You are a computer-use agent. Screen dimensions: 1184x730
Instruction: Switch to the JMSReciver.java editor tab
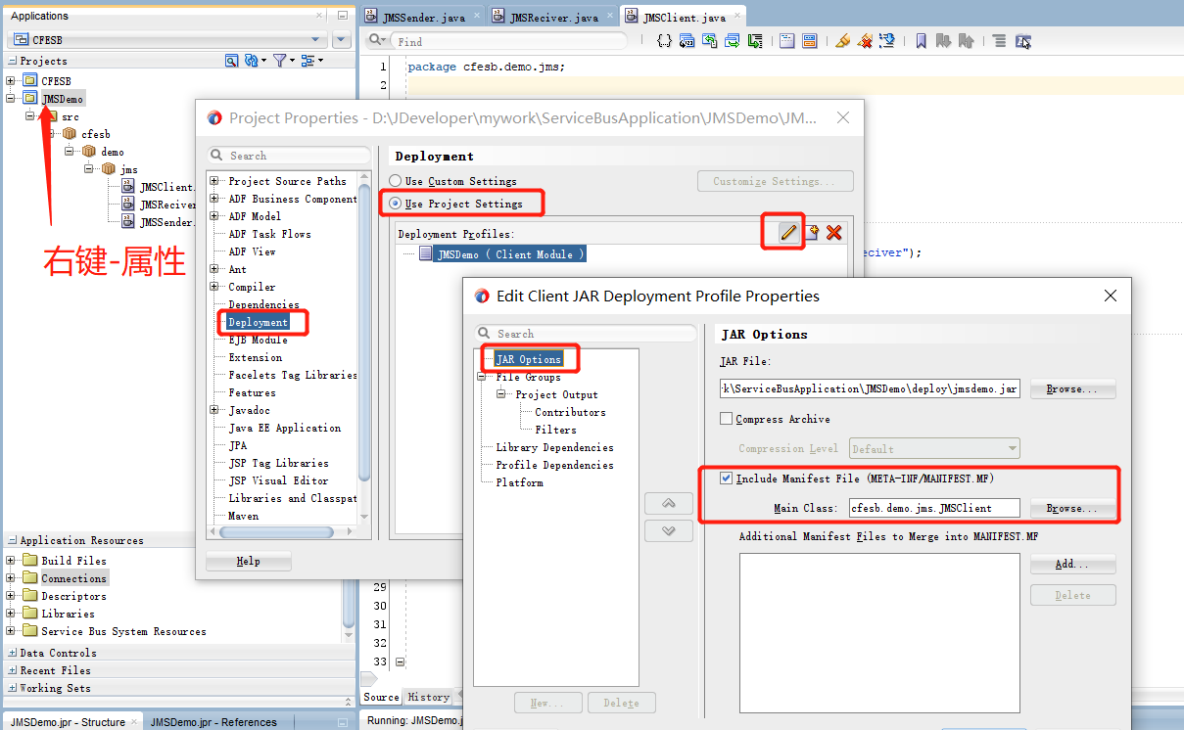click(552, 17)
